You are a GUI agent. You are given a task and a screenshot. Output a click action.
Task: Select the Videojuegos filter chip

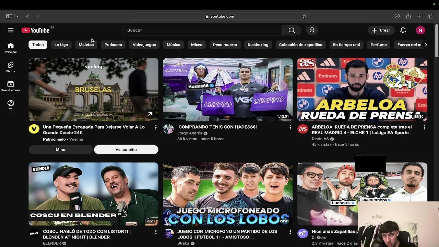point(144,45)
